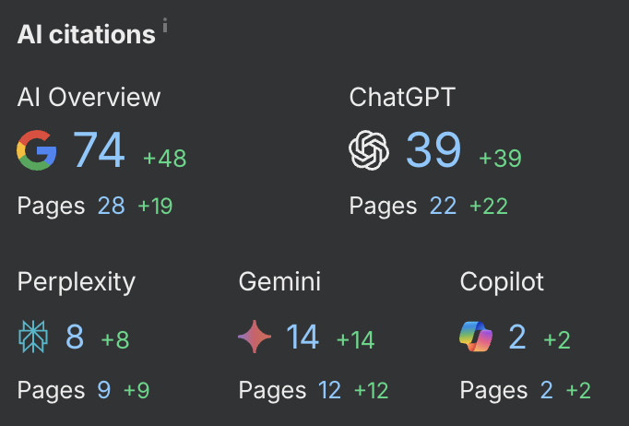Click ChatGPT pages count 22
The height and width of the screenshot is (426, 629).
tap(444, 207)
